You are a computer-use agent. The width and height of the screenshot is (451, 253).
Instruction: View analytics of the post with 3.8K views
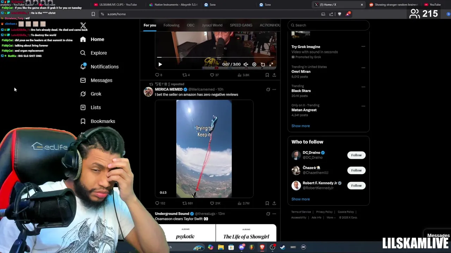(243, 75)
